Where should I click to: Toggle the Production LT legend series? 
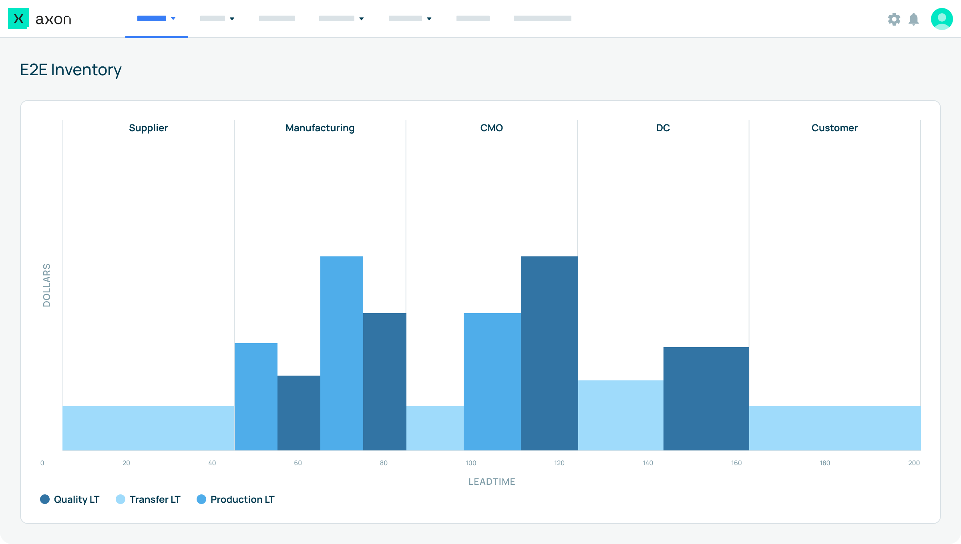(235, 499)
